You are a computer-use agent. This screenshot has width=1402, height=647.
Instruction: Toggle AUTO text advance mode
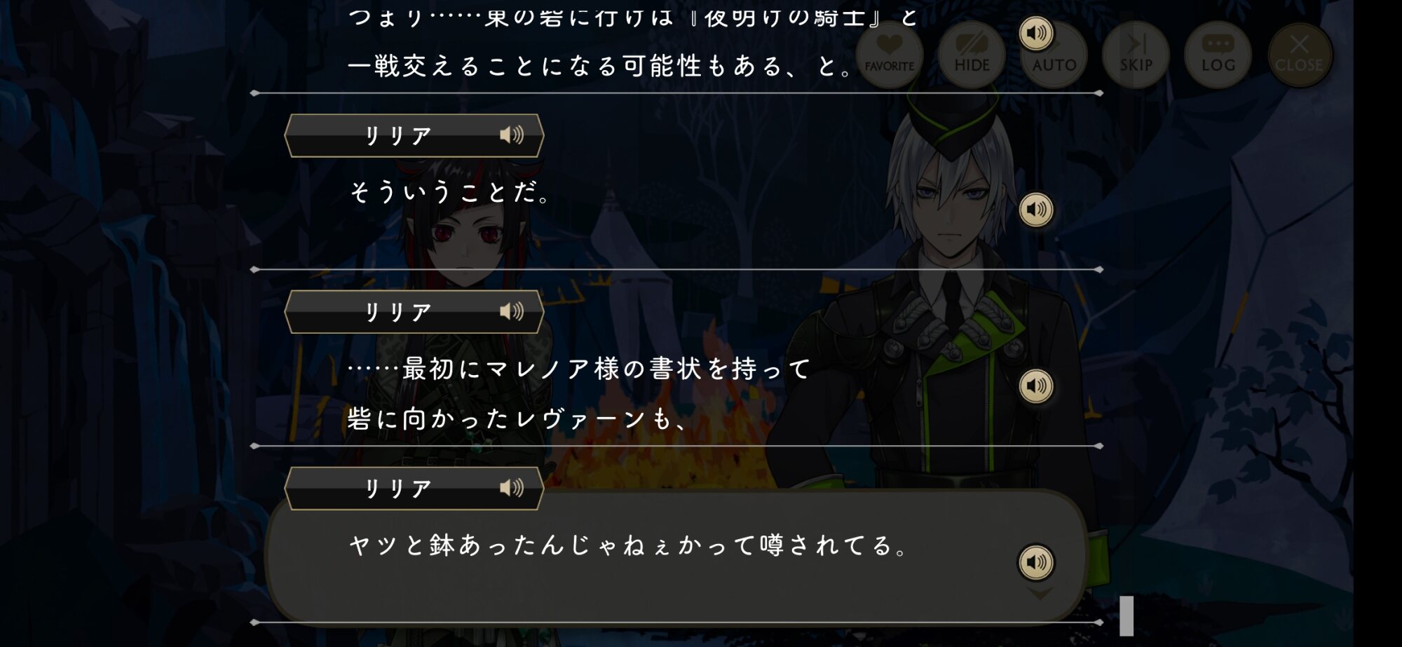[1054, 54]
